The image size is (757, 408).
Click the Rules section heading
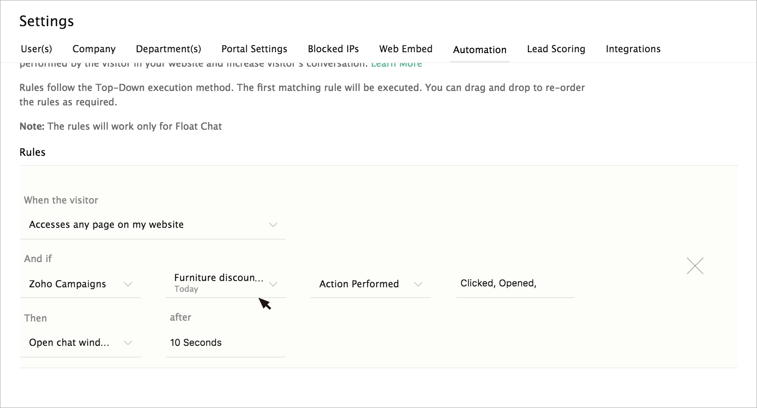click(x=32, y=152)
